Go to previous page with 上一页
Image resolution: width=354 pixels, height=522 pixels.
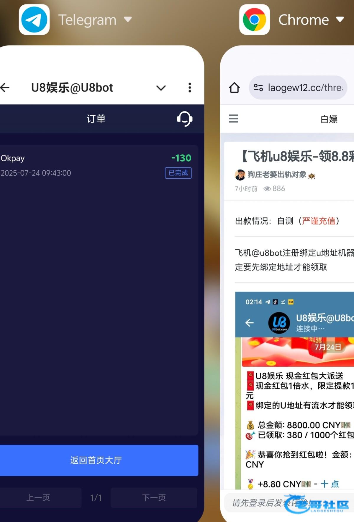tap(38, 498)
